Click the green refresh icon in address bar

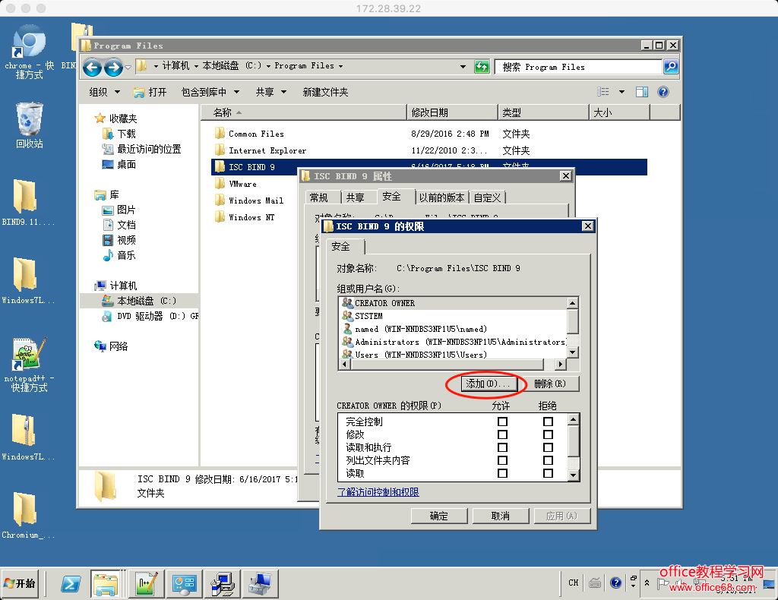click(482, 66)
